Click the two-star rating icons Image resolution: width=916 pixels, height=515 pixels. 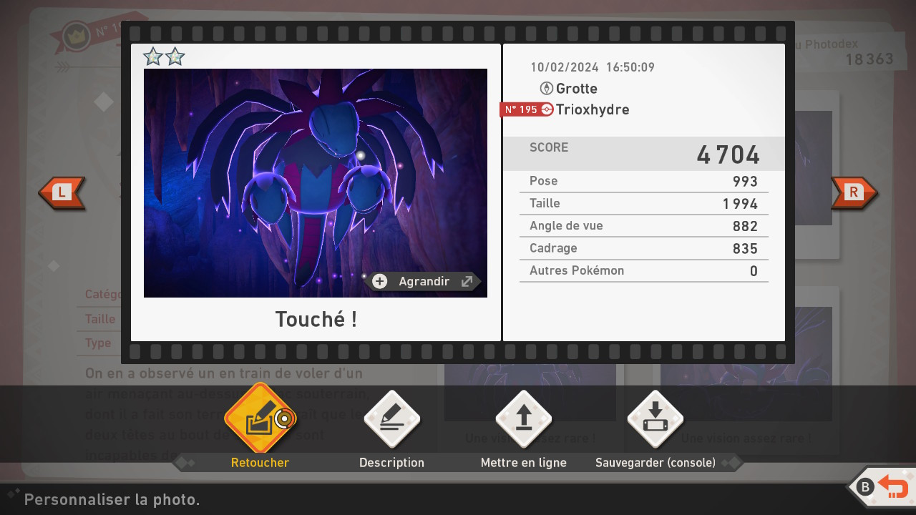(x=164, y=57)
